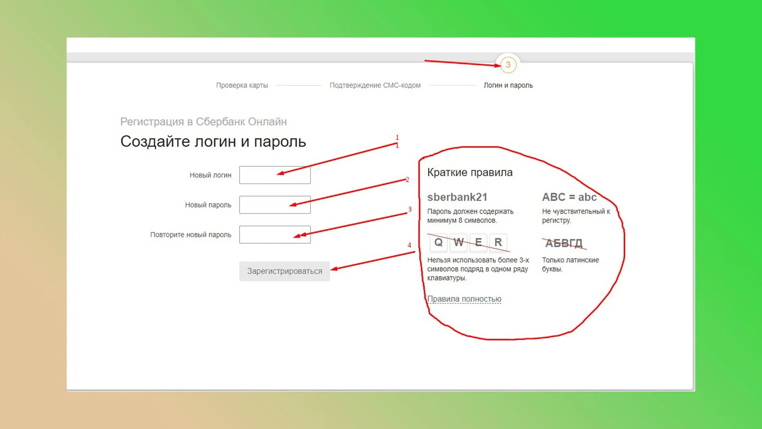Click the ABC = abc example text

569,197
